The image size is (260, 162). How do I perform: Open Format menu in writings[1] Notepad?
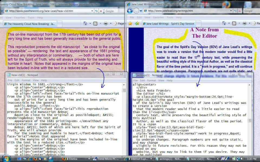coord(152,80)
